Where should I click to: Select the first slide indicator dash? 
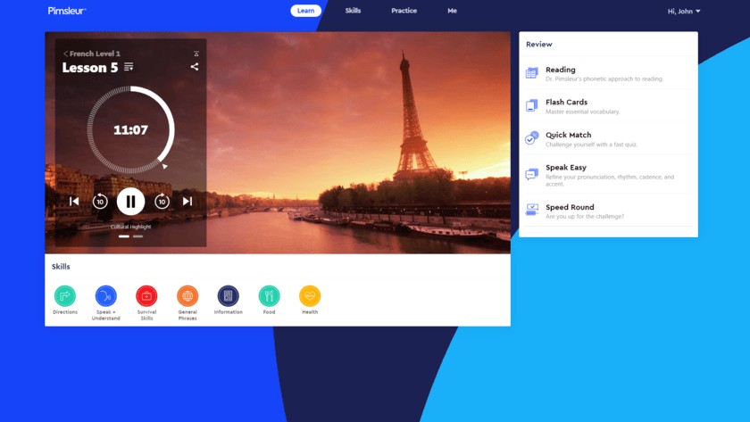124,236
